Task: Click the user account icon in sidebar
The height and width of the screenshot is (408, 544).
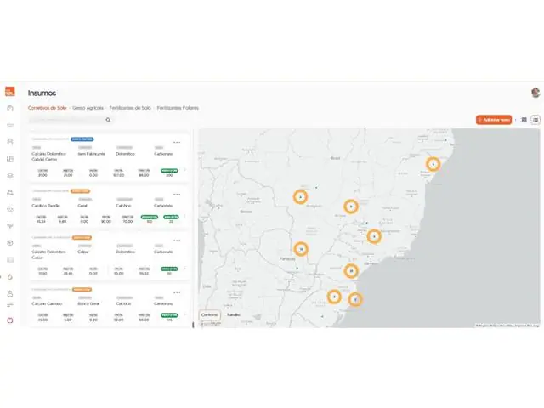Action: click(x=10, y=293)
